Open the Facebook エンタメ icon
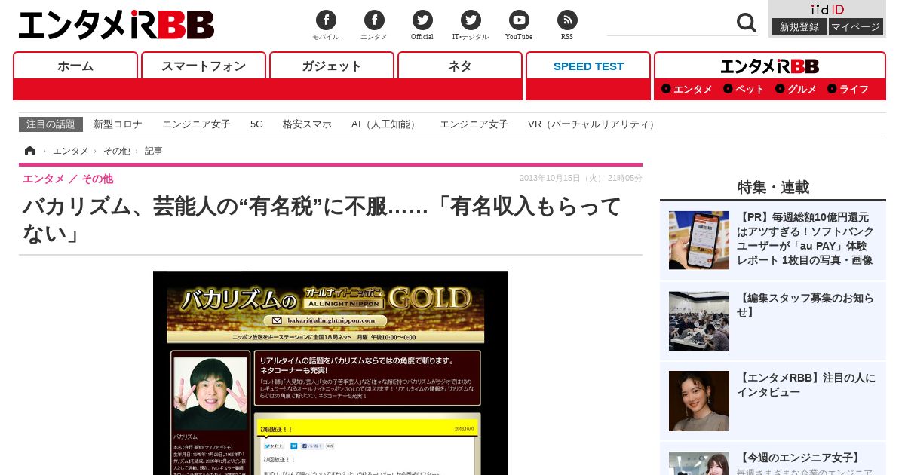Viewport: 905px width, 475px height. pos(374,20)
